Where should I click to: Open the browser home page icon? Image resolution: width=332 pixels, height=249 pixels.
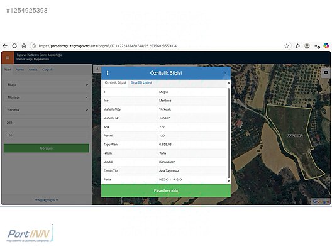[24, 46]
